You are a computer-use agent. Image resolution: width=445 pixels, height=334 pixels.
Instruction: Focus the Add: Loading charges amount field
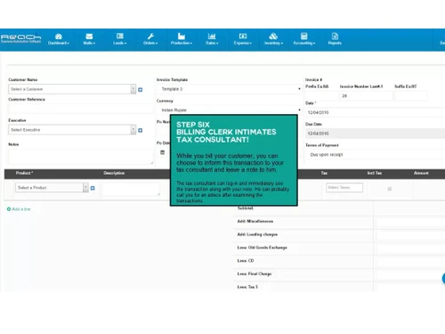[x=411, y=235]
